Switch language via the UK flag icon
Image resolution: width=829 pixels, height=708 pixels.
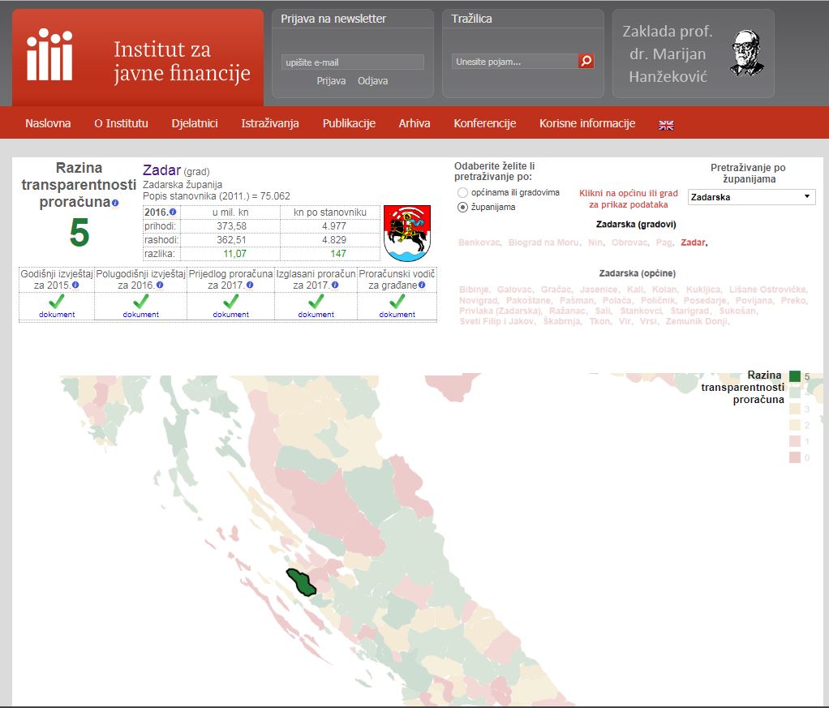point(666,124)
